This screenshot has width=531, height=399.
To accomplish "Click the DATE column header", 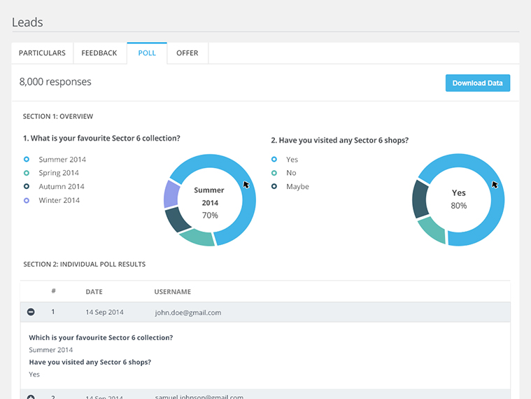I will coord(94,292).
